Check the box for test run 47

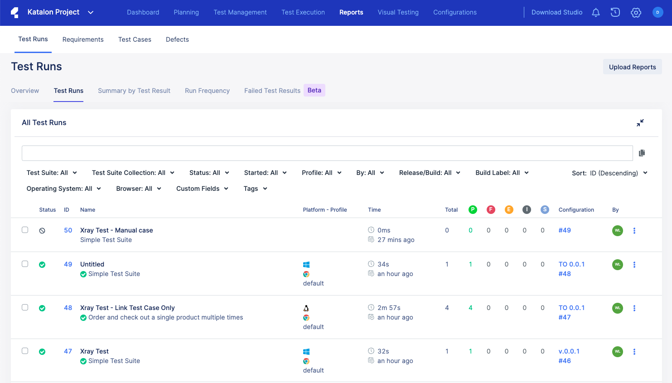25,351
